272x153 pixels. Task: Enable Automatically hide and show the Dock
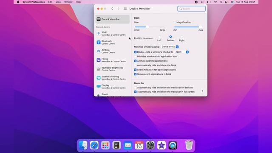[x=135, y=65]
